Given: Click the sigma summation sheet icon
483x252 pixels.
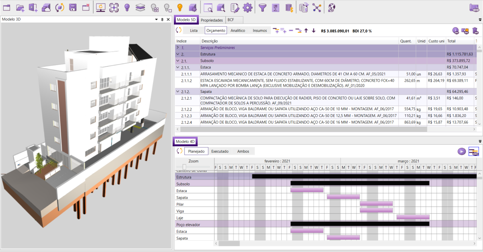Looking at the screenshot, I should click(276, 7).
